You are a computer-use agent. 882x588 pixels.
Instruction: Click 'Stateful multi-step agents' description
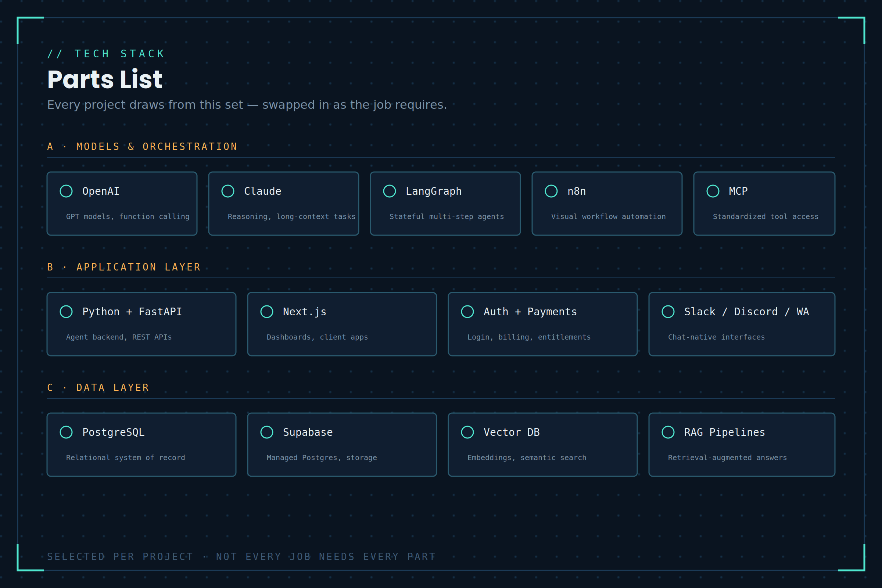[x=447, y=216]
